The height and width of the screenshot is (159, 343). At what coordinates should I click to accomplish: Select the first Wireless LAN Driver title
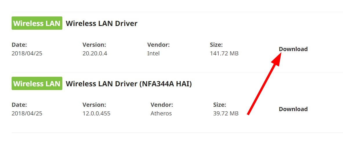pos(101,23)
